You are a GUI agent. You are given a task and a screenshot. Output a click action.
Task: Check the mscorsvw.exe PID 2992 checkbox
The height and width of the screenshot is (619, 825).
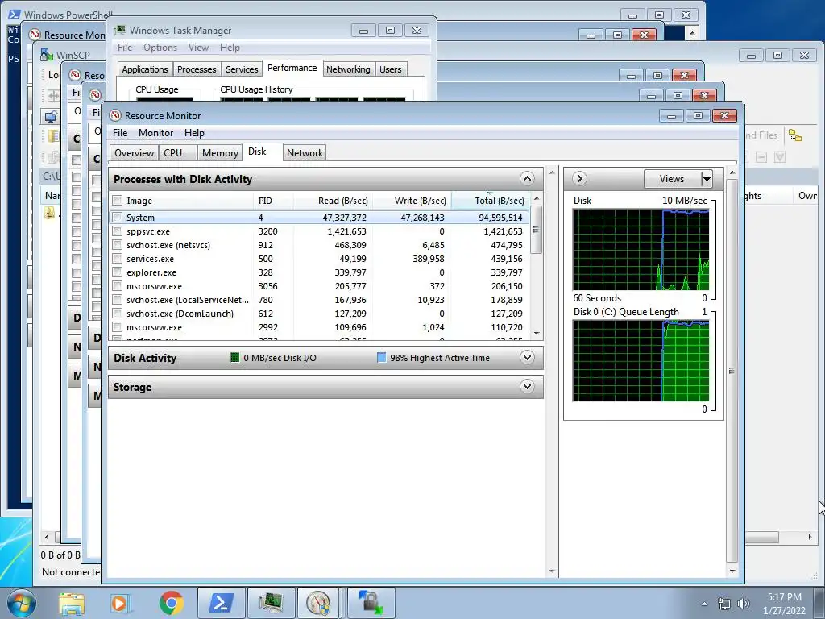[x=118, y=327]
